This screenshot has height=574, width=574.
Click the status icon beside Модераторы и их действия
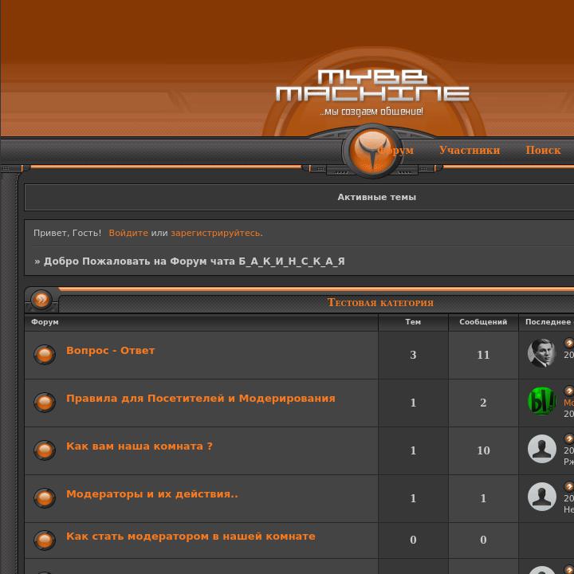pyautogui.click(x=45, y=497)
